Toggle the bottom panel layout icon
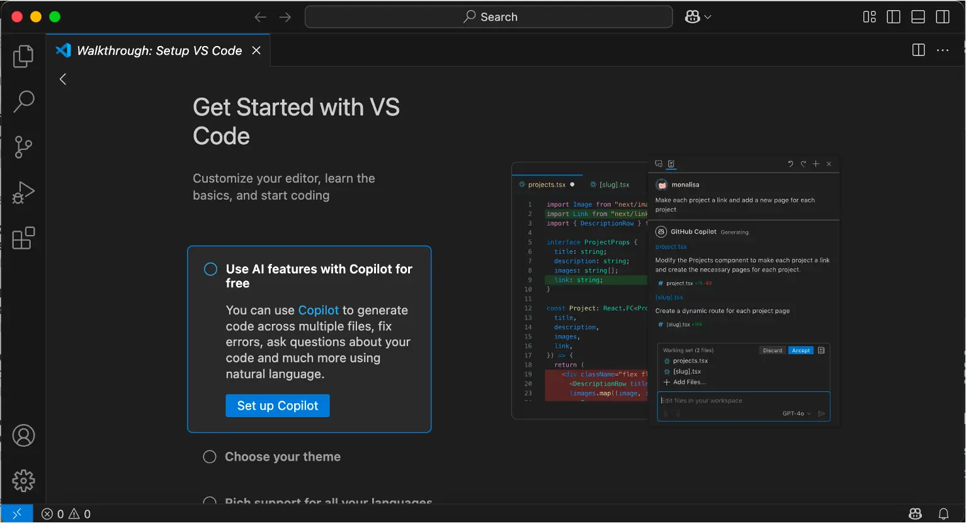This screenshot has width=966, height=523. click(918, 17)
